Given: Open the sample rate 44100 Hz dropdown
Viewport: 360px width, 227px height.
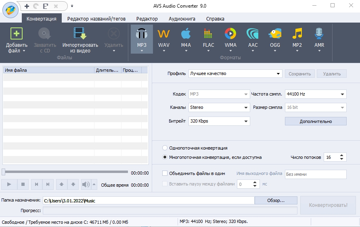Looking at the screenshot, I should click(316, 94).
